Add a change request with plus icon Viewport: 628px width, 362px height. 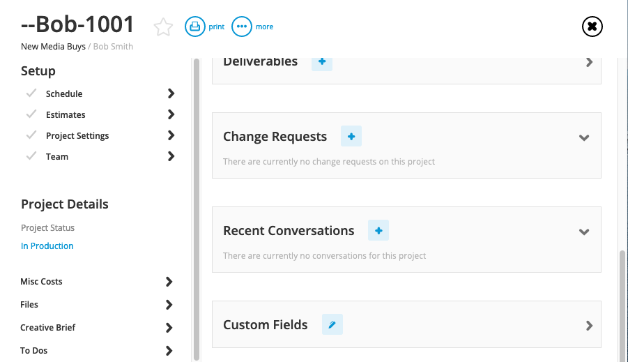coord(351,136)
